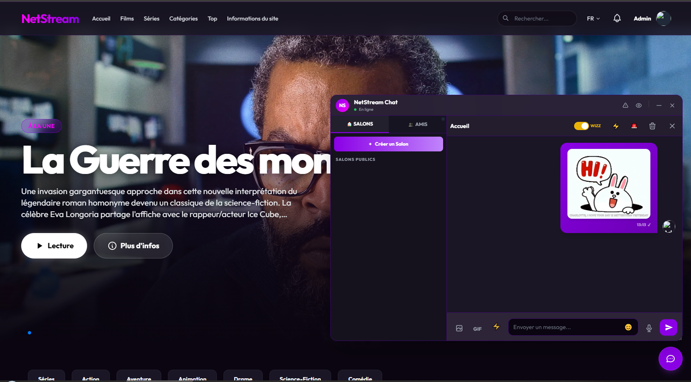Click the red siren alert icon

tap(634, 126)
